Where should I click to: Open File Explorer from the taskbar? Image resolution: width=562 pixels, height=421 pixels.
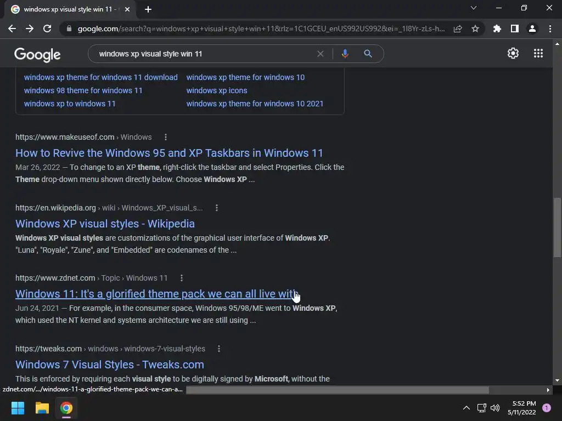[x=42, y=408]
